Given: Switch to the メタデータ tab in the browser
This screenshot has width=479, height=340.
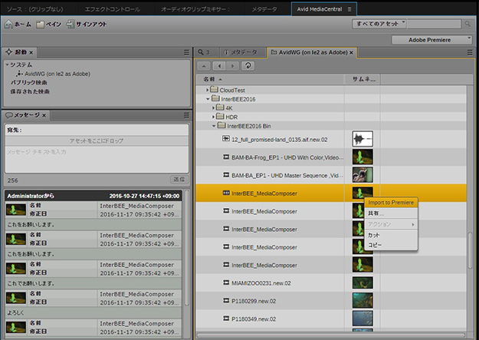Looking at the screenshot, I should [240, 52].
